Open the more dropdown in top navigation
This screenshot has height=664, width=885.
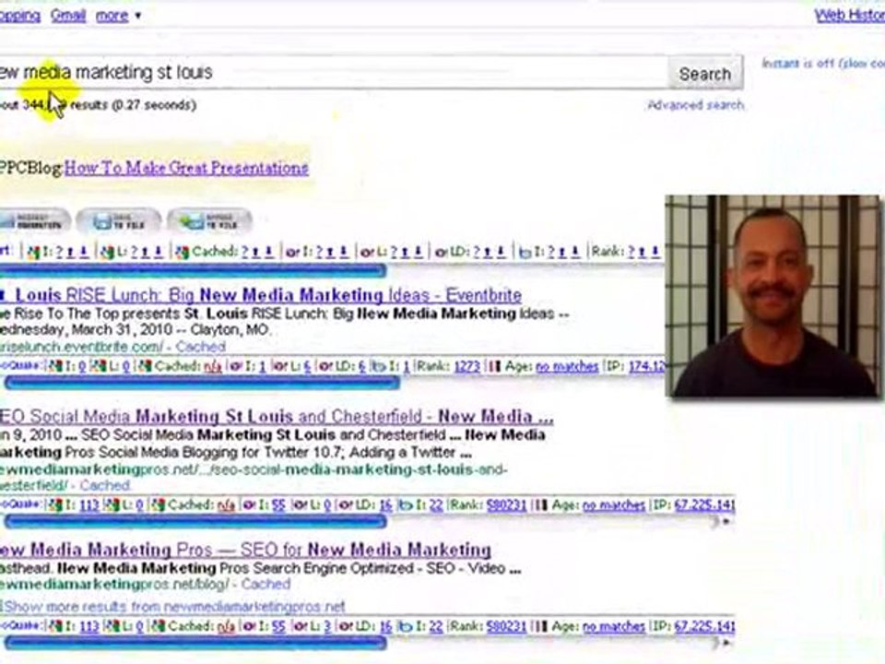[119, 16]
